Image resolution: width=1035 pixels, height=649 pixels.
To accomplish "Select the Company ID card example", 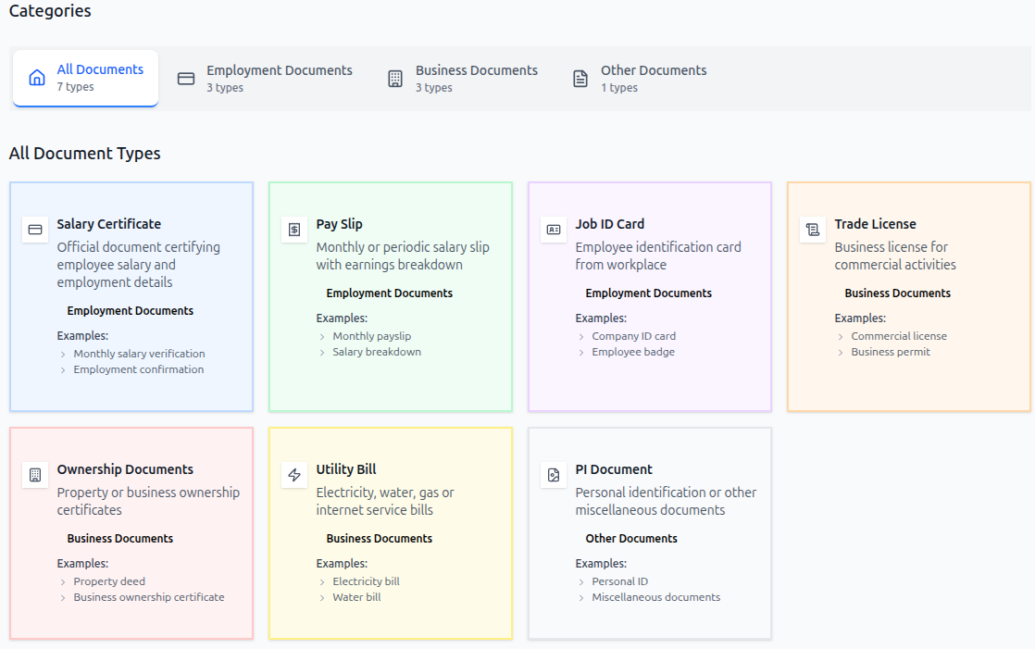I will point(633,336).
